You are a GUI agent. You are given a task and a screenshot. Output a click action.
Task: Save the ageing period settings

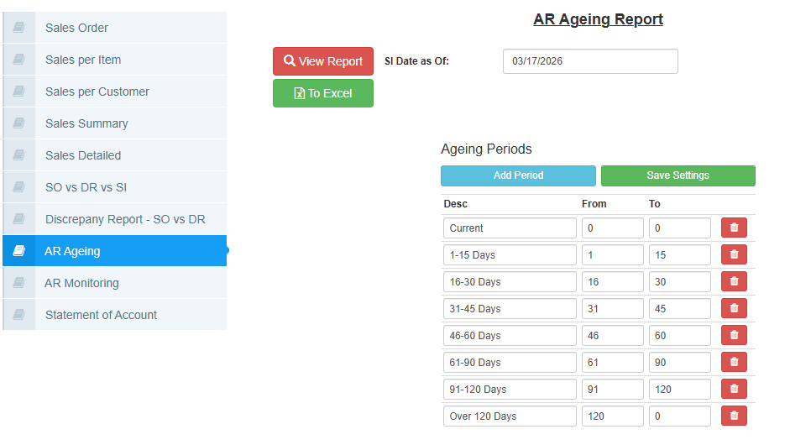click(678, 175)
